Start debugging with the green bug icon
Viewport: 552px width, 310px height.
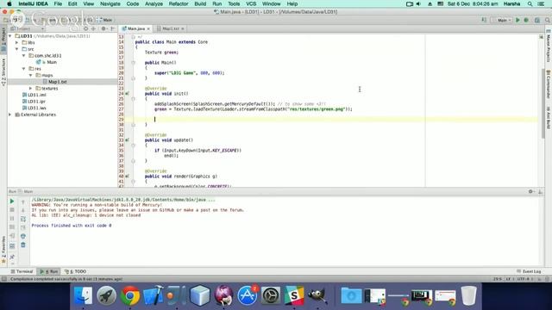pyautogui.click(x=526, y=21)
